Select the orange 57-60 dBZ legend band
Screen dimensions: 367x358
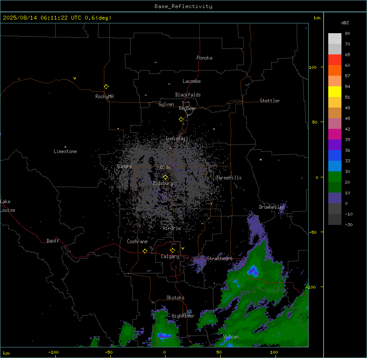(x=335, y=70)
